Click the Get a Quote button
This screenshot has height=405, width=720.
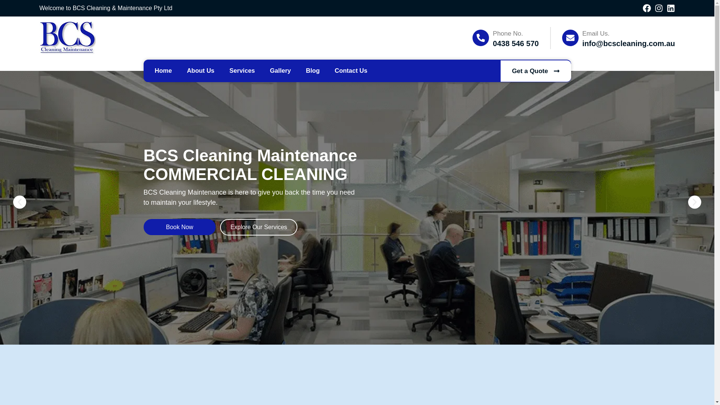tap(535, 71)
